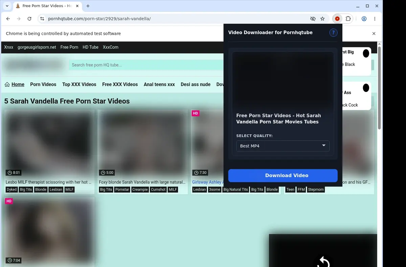Go back with the browser back arrow
This screenshot has width=406, height=267.
(x=8, y=19)
